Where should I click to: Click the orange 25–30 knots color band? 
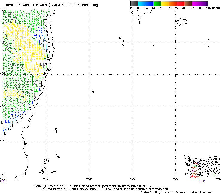pyautogui.click(x=173, y=4)
